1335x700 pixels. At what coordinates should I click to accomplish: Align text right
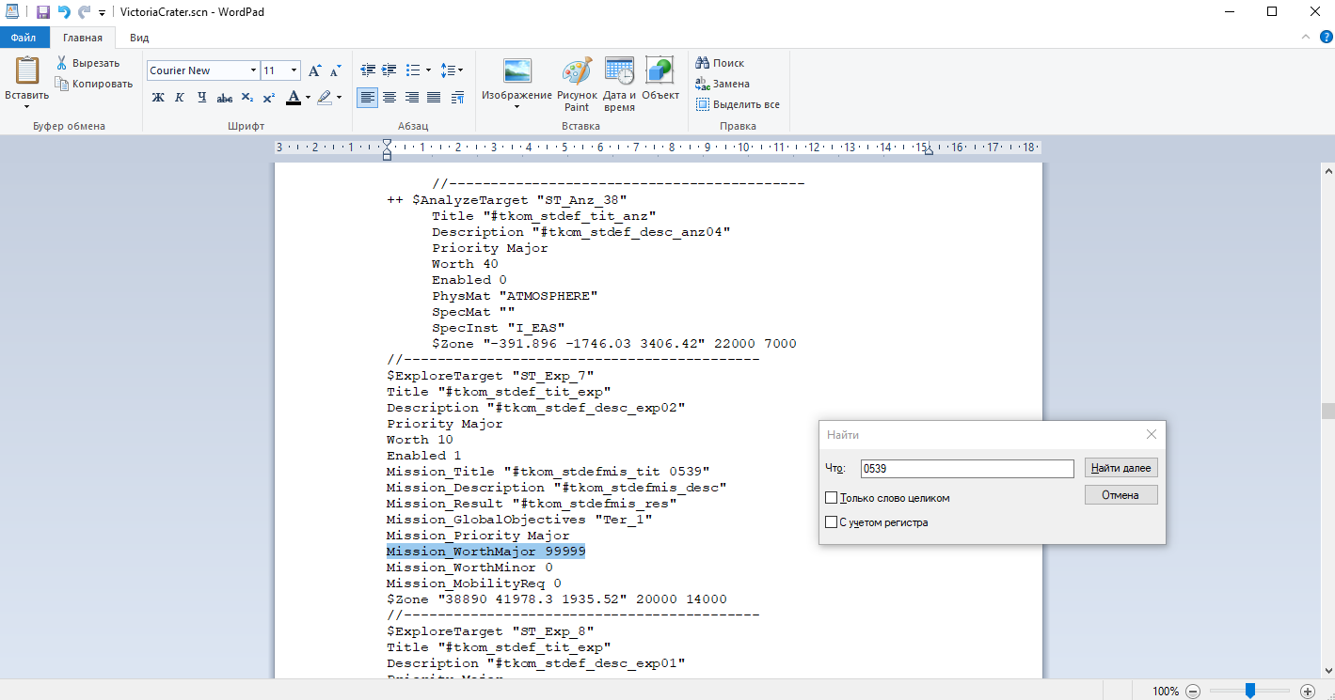point(411,97)
